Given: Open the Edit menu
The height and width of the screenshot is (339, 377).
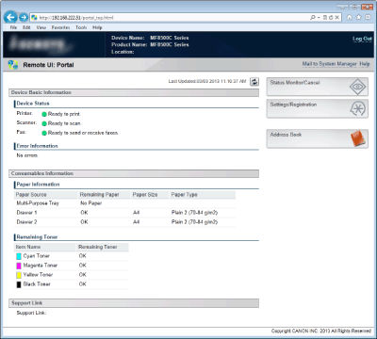Looking at the screenshot, I should [x=26, y=27].
